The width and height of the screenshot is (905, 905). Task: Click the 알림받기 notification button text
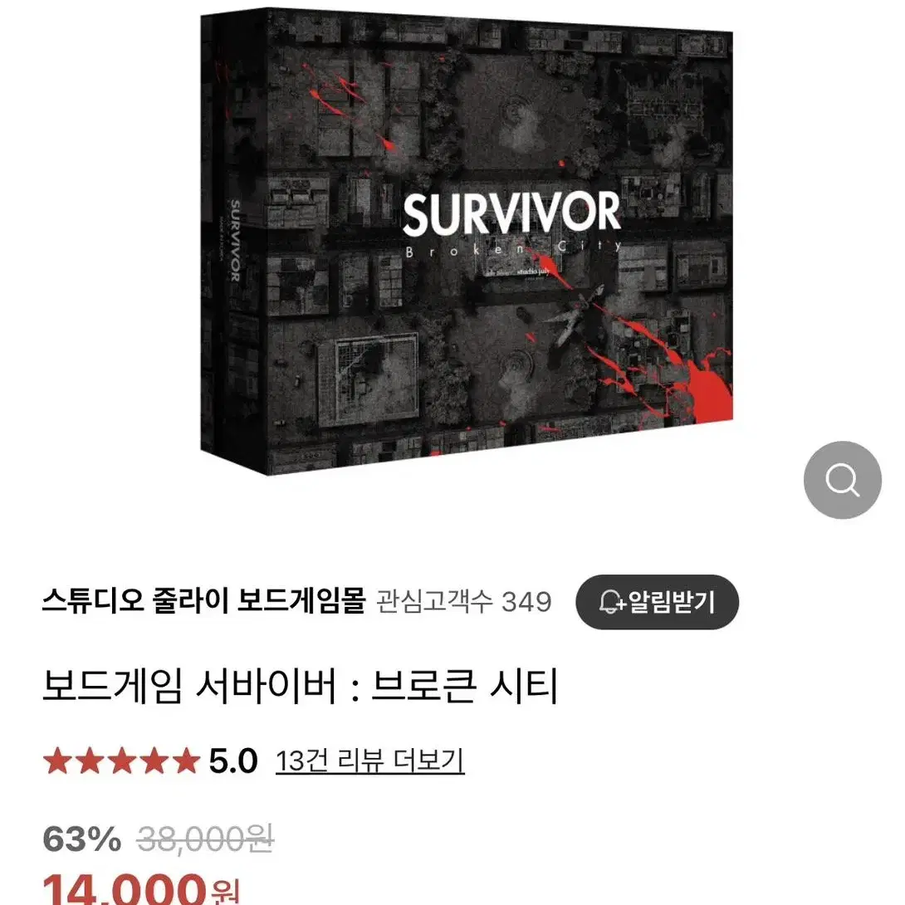(671, 602)
